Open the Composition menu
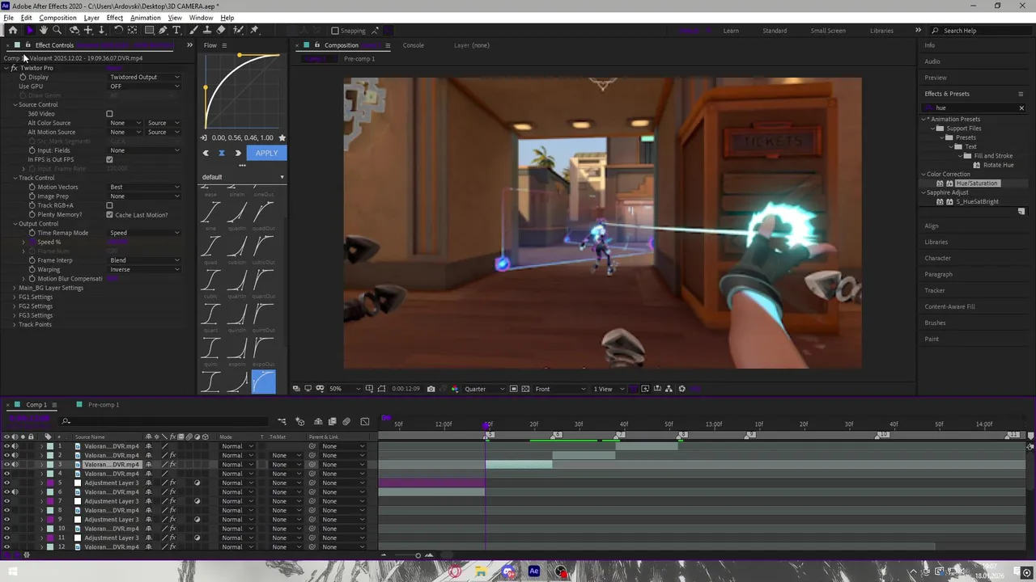The image size is (1036, 582). pos(58,18)
